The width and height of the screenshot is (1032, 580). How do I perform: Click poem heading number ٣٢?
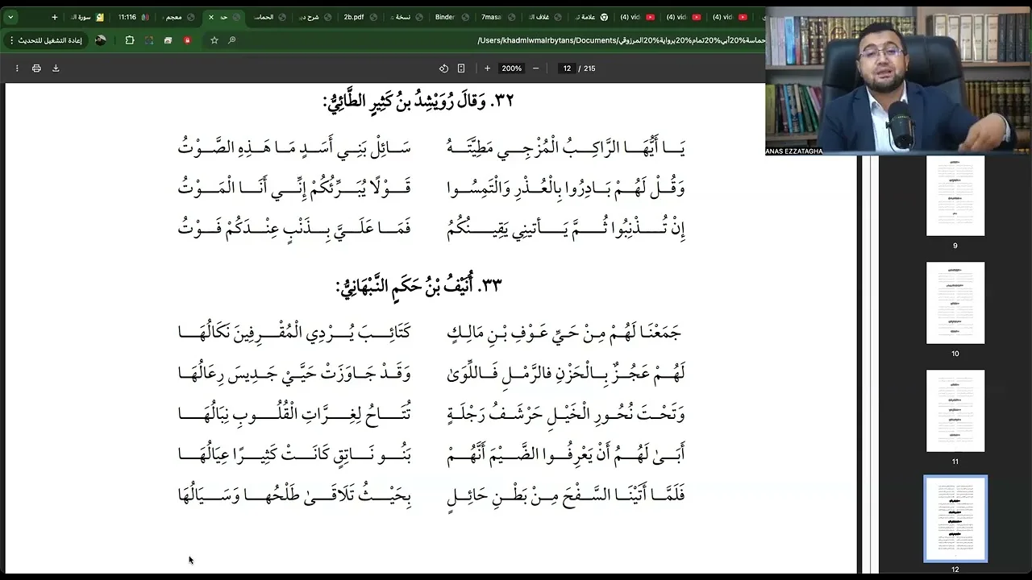coord(503,101)
